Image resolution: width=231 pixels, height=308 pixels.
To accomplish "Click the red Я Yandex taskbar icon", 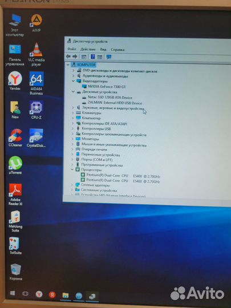I will coord(52,295).
